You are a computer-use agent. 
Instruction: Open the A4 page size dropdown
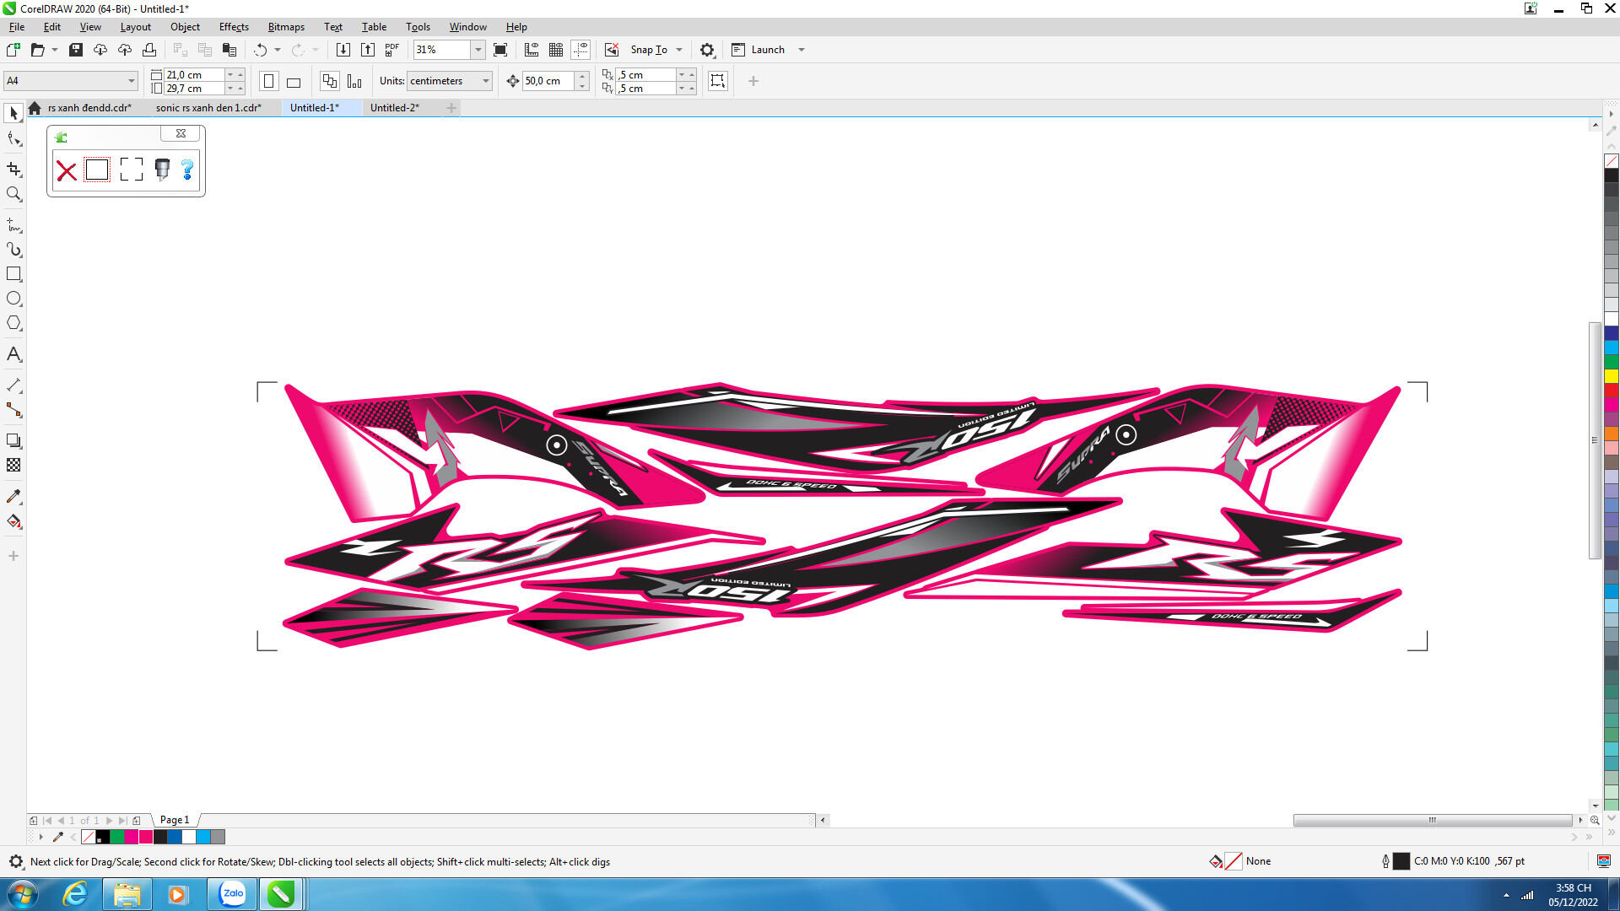point(131,81)
